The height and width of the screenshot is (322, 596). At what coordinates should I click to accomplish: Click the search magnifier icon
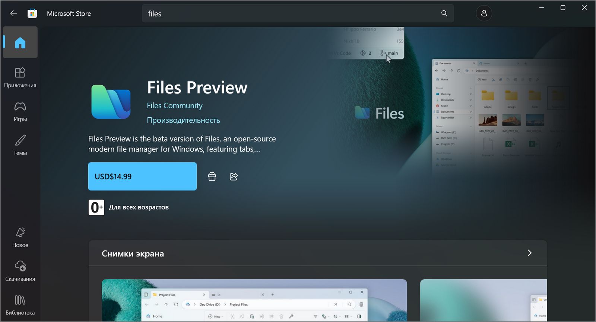(444, 13)
